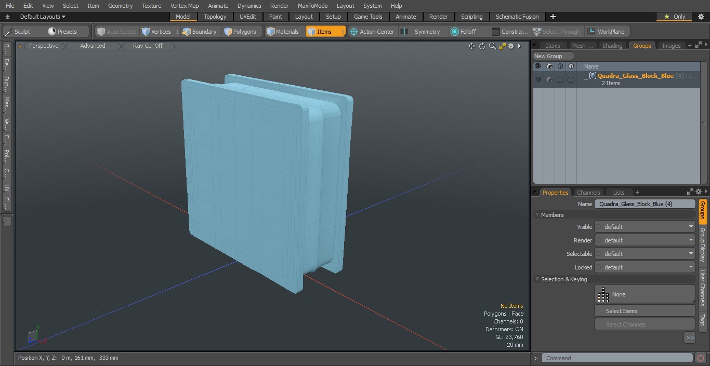Open the Group Display side tab
The width and height of the screenshot is (710, 366).
click(x=702, y=244)
